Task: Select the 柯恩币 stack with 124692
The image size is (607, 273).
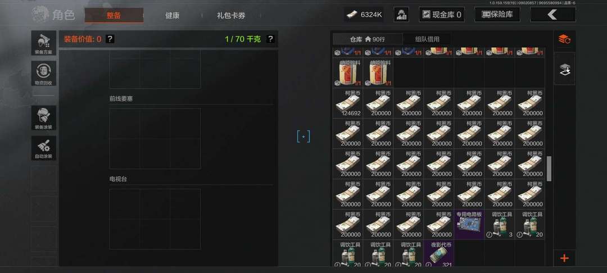Action: (348, 103)
